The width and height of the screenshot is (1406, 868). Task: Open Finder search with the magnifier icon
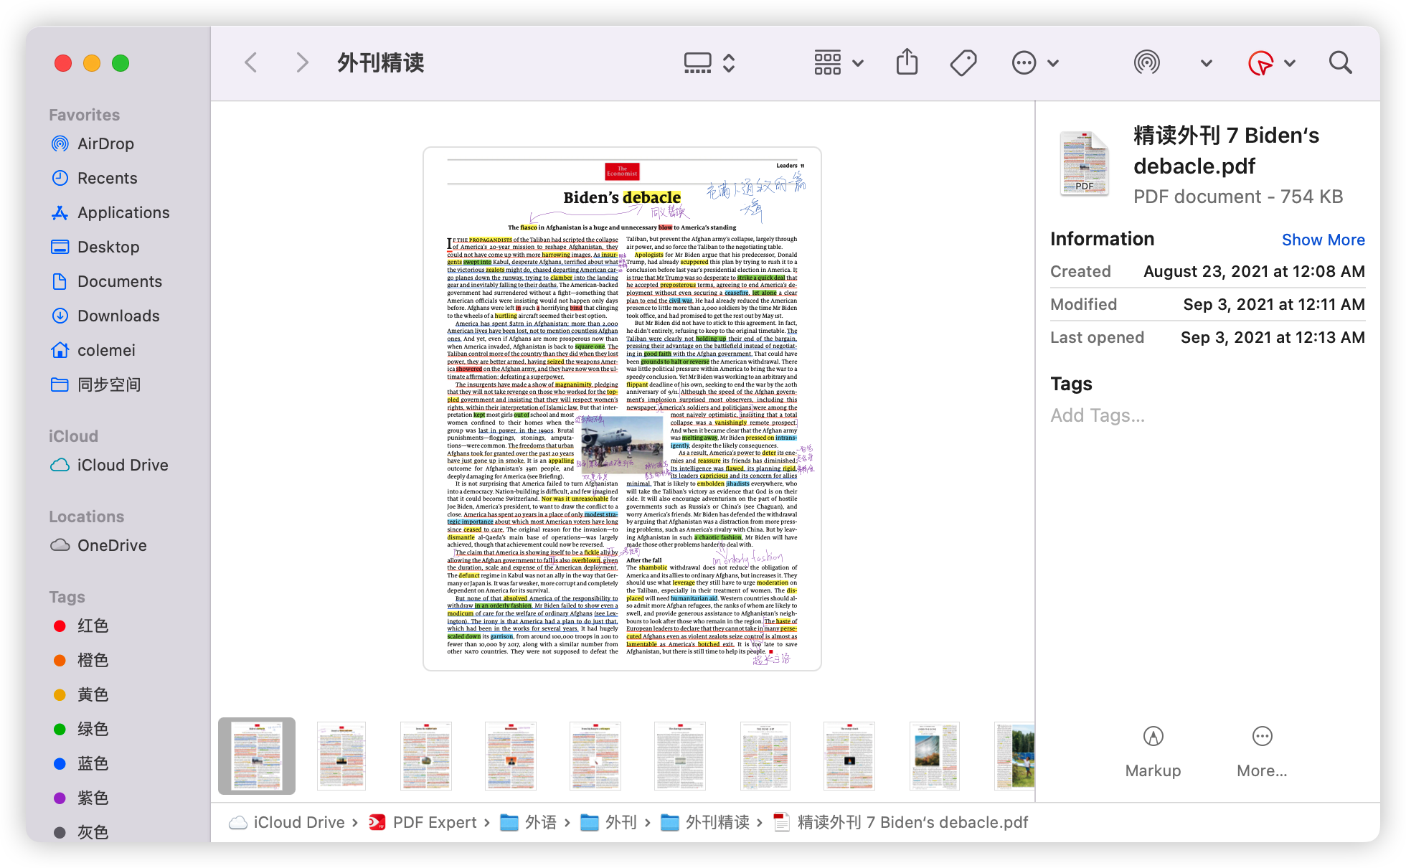(1340, 63)
